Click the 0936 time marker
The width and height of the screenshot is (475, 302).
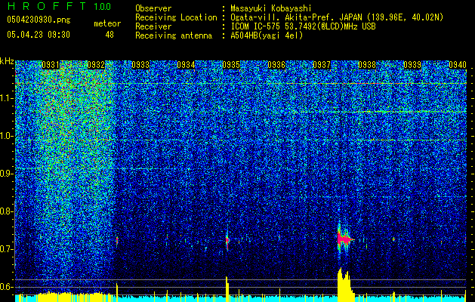(276, 65)
